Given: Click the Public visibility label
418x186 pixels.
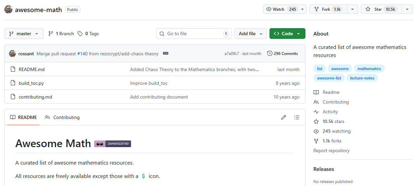Looking at the screenshot, I should pos(73,10).
